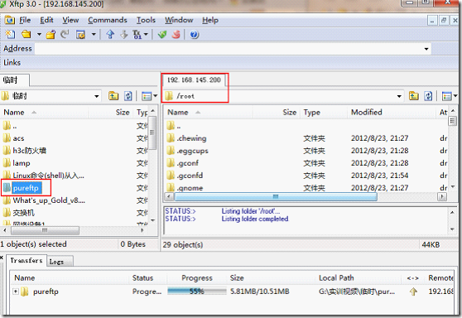462x318 pixels.
Task: Click the upload direction arrow in transfers
Action: (413, 291)
